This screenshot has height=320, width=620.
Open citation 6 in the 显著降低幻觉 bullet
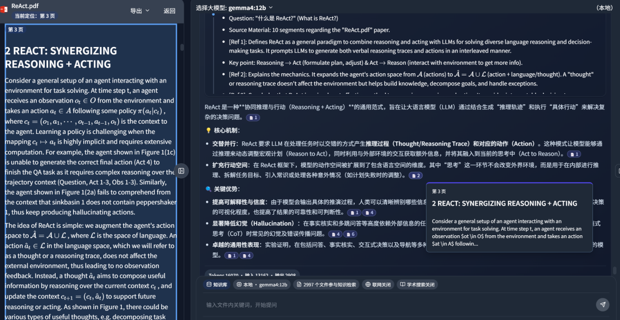click(x=350, y=234)
